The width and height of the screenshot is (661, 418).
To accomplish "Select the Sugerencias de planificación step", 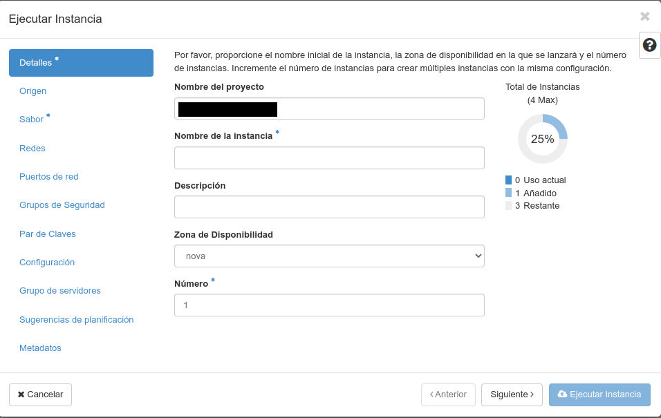I will point(76,319).
